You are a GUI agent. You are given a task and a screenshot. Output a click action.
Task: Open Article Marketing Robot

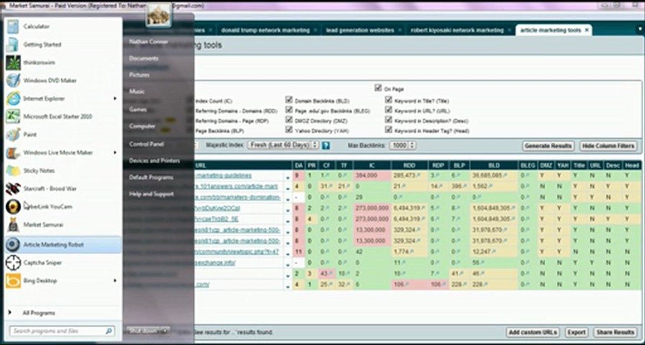[53, 245]
